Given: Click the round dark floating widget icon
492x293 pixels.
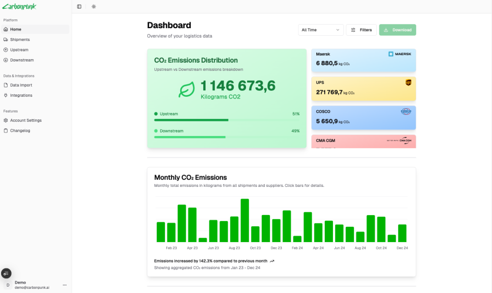Looking at the screenshot, I should click(6, 273).
